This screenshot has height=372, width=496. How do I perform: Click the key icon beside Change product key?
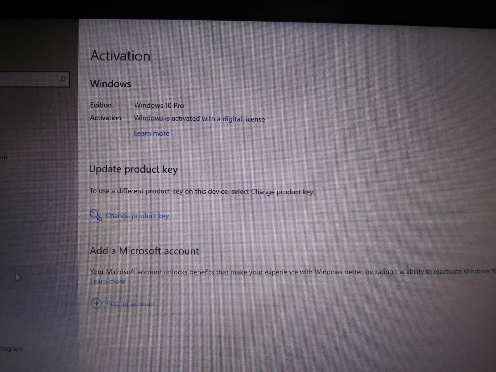[95, 215]
